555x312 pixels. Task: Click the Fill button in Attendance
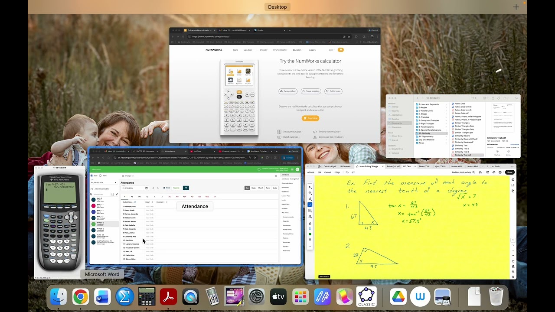186,188
